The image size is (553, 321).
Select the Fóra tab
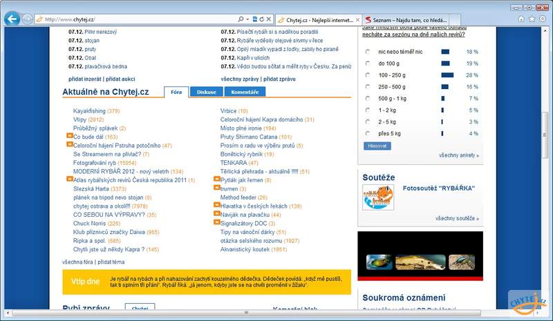point(176,92)
